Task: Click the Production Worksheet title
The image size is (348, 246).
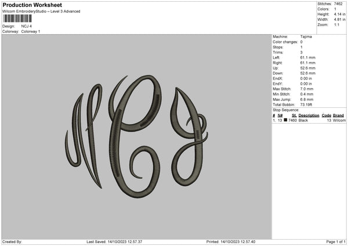Action: [x=32, y=5]
